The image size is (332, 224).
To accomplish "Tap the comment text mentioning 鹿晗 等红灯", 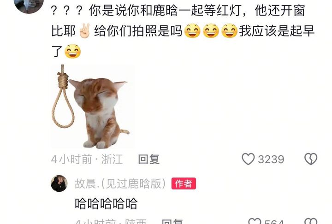I will click(x=183, y=31).
